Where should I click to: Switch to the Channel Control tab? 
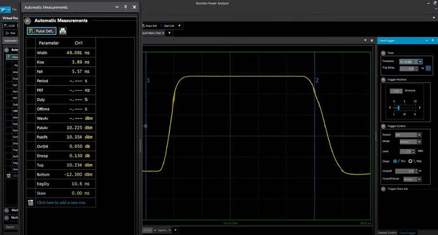[388, 233]
